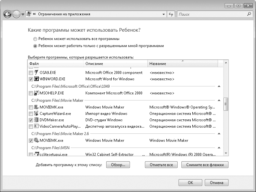The width and height of the screenshot is (256, 192).
Task: Sort by the Файл column header
Action: click(55, 63)
